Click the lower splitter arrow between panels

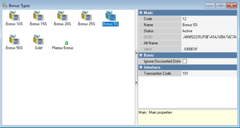(136, 83)
